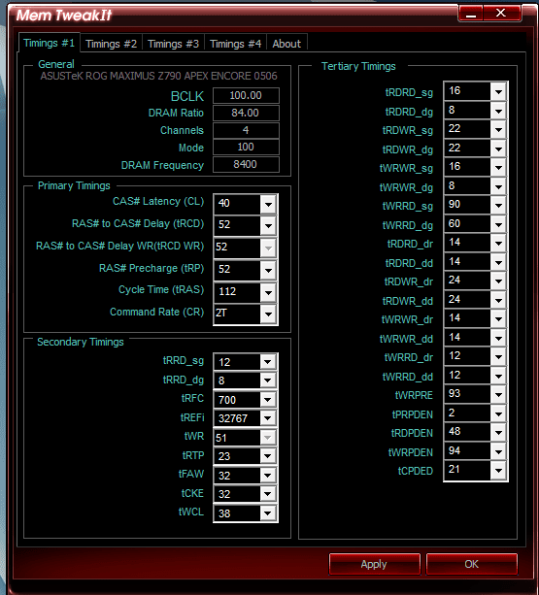The image size is (539, 595).
Task: Select the Timings #4 tab
Action: (x=235, y=44)
